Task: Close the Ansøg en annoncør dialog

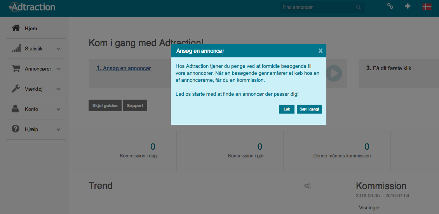Action: pyautogui.click(x=321, y=51)
